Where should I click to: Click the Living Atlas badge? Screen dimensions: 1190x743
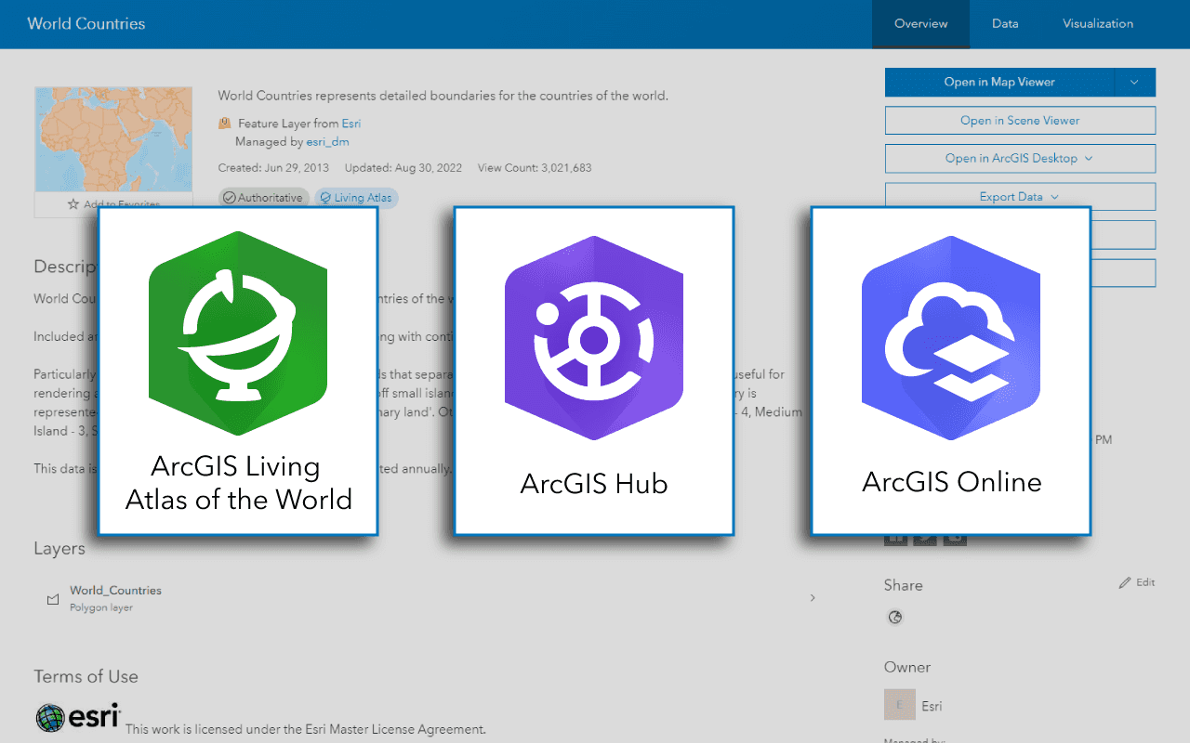(356, 198)
